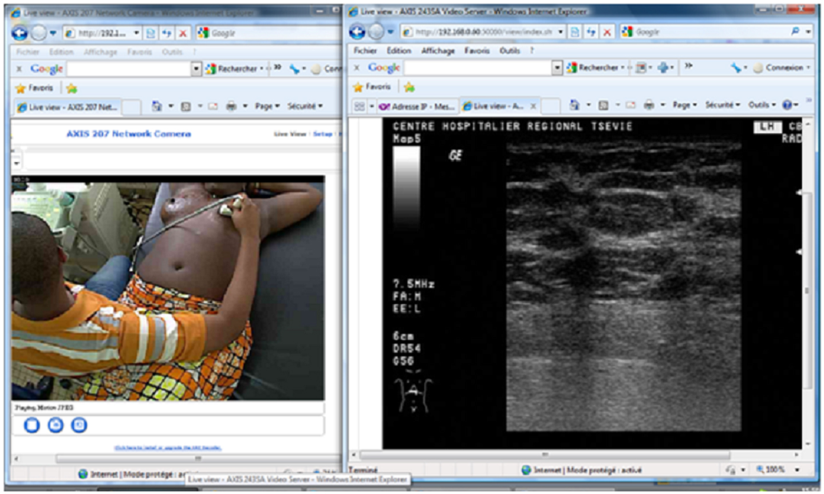824x494 pixels.
Task: Open address dropdown in AXIS 207 window
Action: (136, 33)
